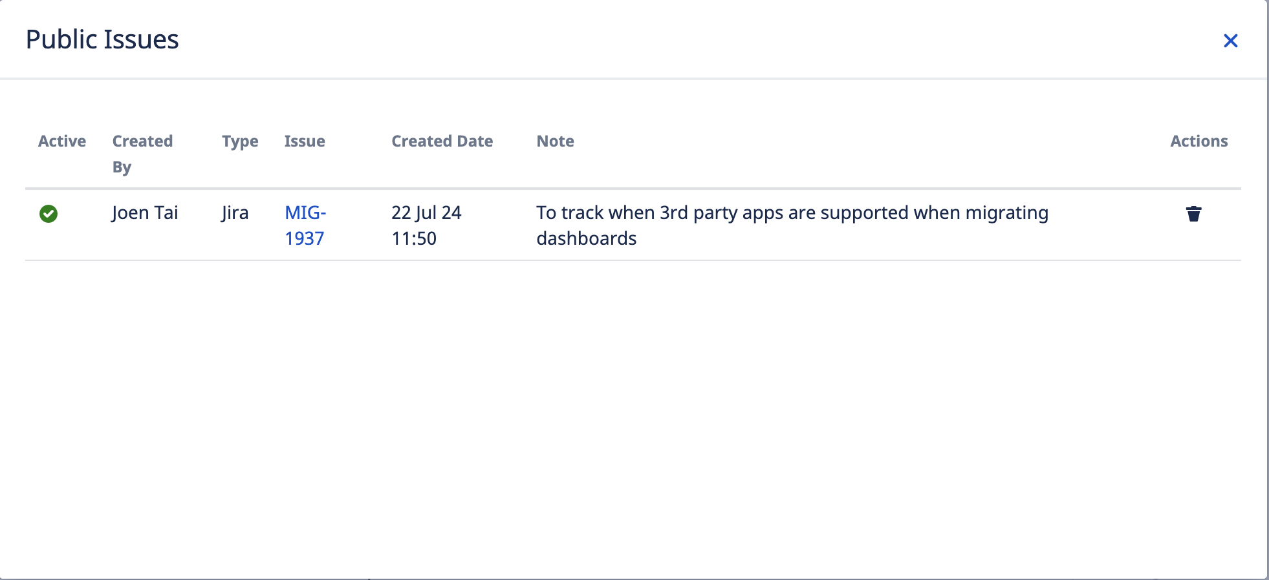The height and width of the screenshot is (580, 1269).
Task: Open the MIG-1937 Jira issue link
Action: point(306,225)
